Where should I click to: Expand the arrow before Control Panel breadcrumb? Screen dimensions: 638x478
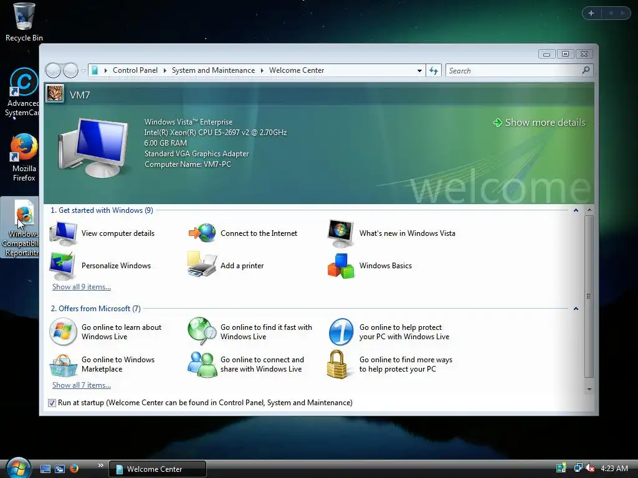106,71
